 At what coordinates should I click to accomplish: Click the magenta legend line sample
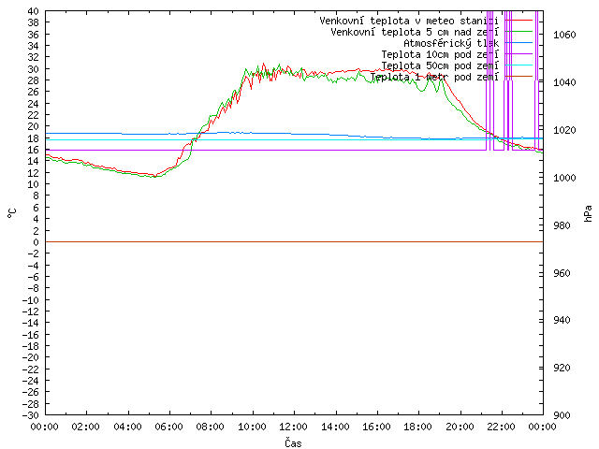[519, 54]
